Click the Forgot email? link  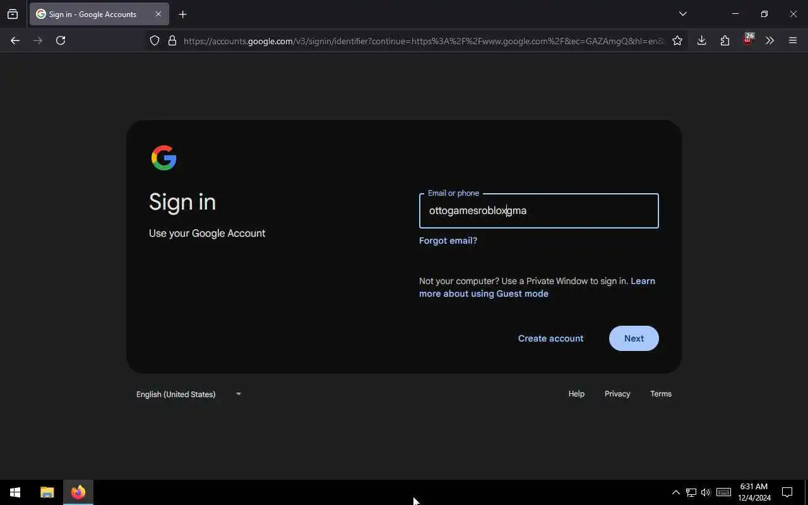click(x=448, y=241)
